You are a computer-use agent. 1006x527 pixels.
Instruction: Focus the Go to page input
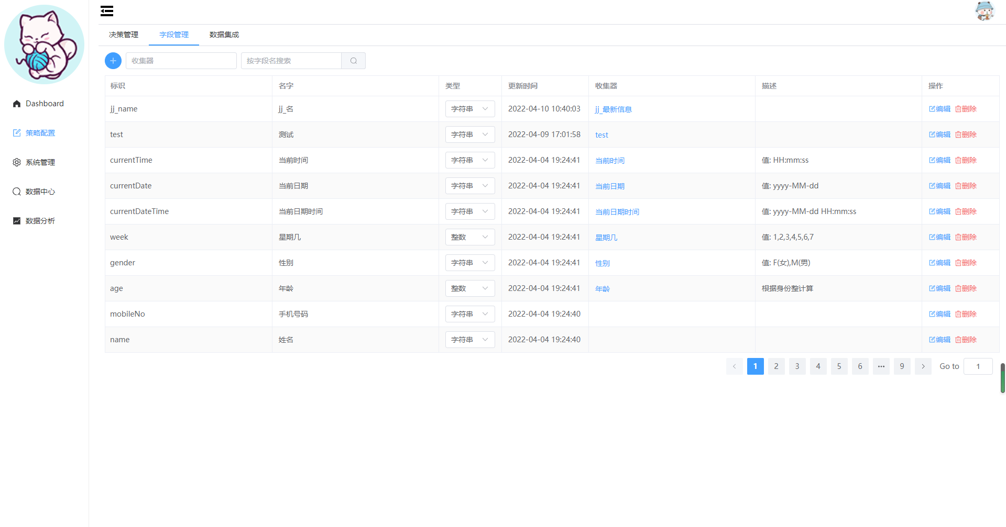point(978,366)
